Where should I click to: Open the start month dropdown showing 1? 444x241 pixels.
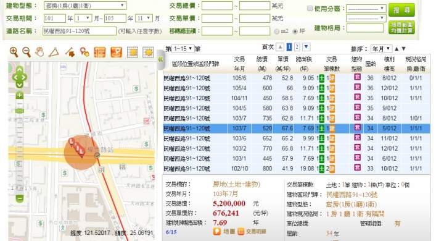83,19
